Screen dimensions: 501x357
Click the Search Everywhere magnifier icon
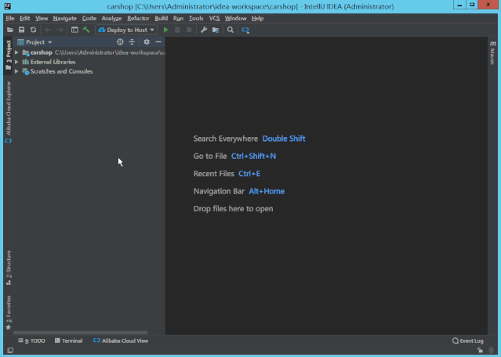(230, 30)
